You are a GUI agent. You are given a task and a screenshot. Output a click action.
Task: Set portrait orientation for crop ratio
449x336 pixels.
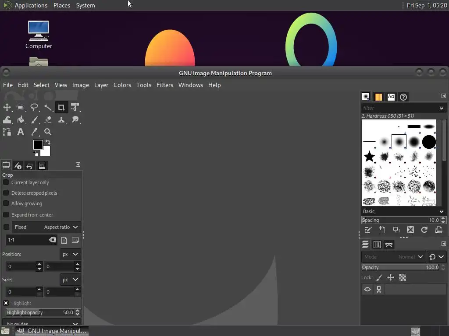[64, 240]
